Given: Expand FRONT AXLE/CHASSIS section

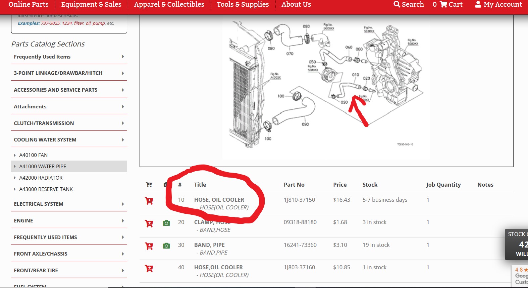Looking at the screenshot, I should coord(69,254).
